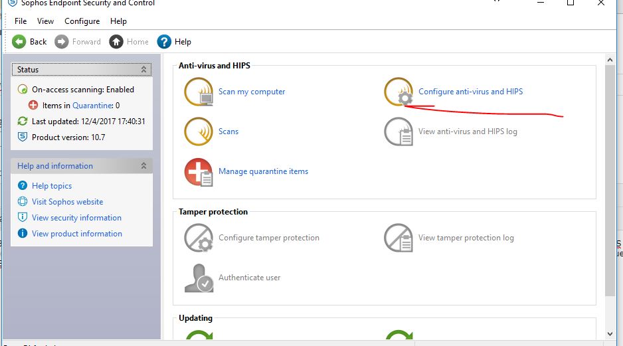Click the scrollbar down arrow
This screenshot has width=623, height=346.
(x=610, y=334)
